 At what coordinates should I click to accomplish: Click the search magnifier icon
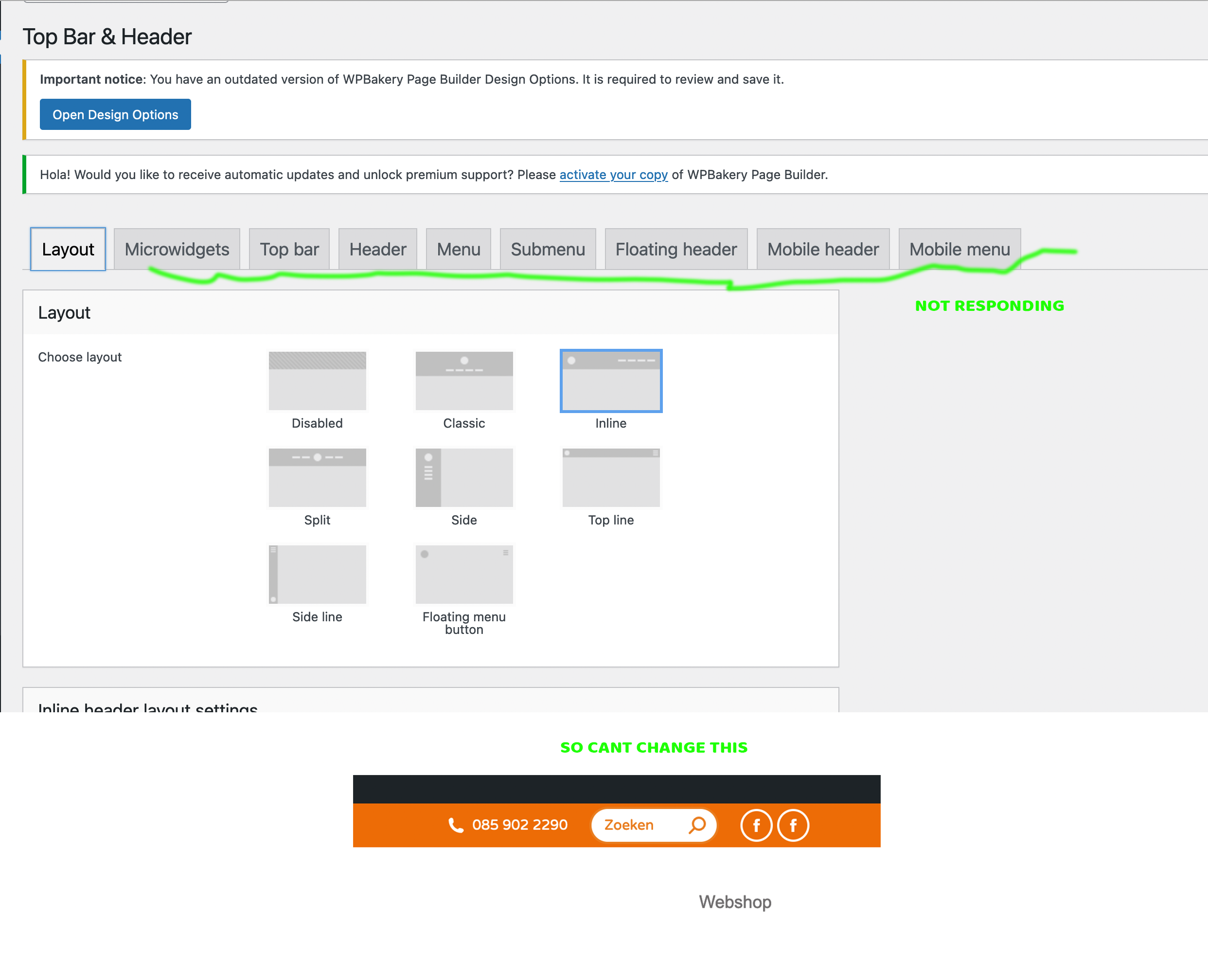pos(697,825)
